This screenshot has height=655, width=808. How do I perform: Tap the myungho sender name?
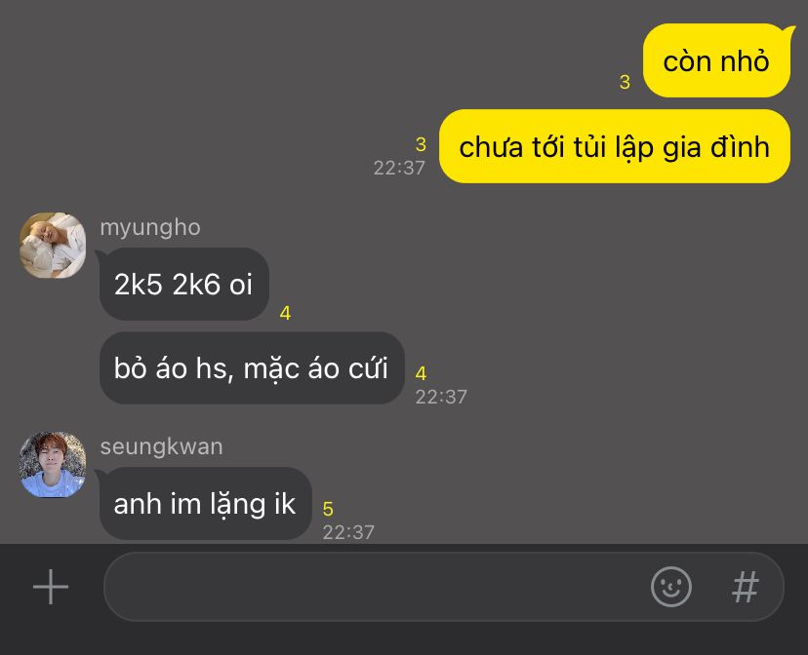click(150, 227)
